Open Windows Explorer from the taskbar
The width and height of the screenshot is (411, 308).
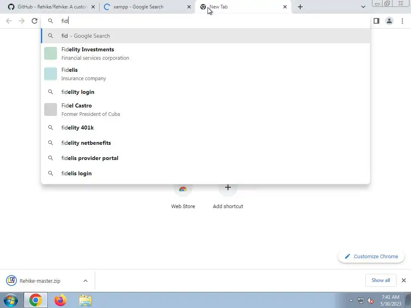[x=86, y=300]
